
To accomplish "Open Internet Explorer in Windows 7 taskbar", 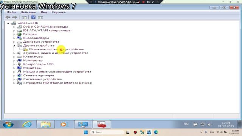I will tap(27, 124).
